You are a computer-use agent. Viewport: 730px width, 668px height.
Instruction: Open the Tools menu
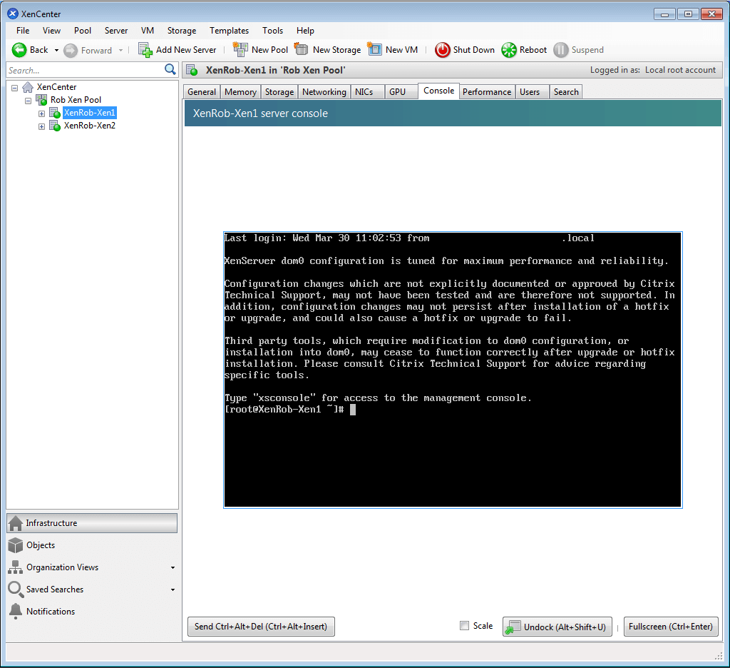tap(272, 31)
